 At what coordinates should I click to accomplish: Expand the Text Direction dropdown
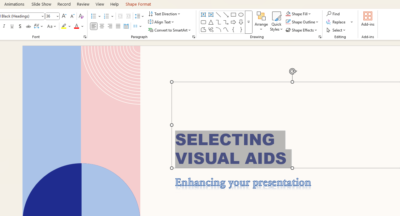coord(165,14)
